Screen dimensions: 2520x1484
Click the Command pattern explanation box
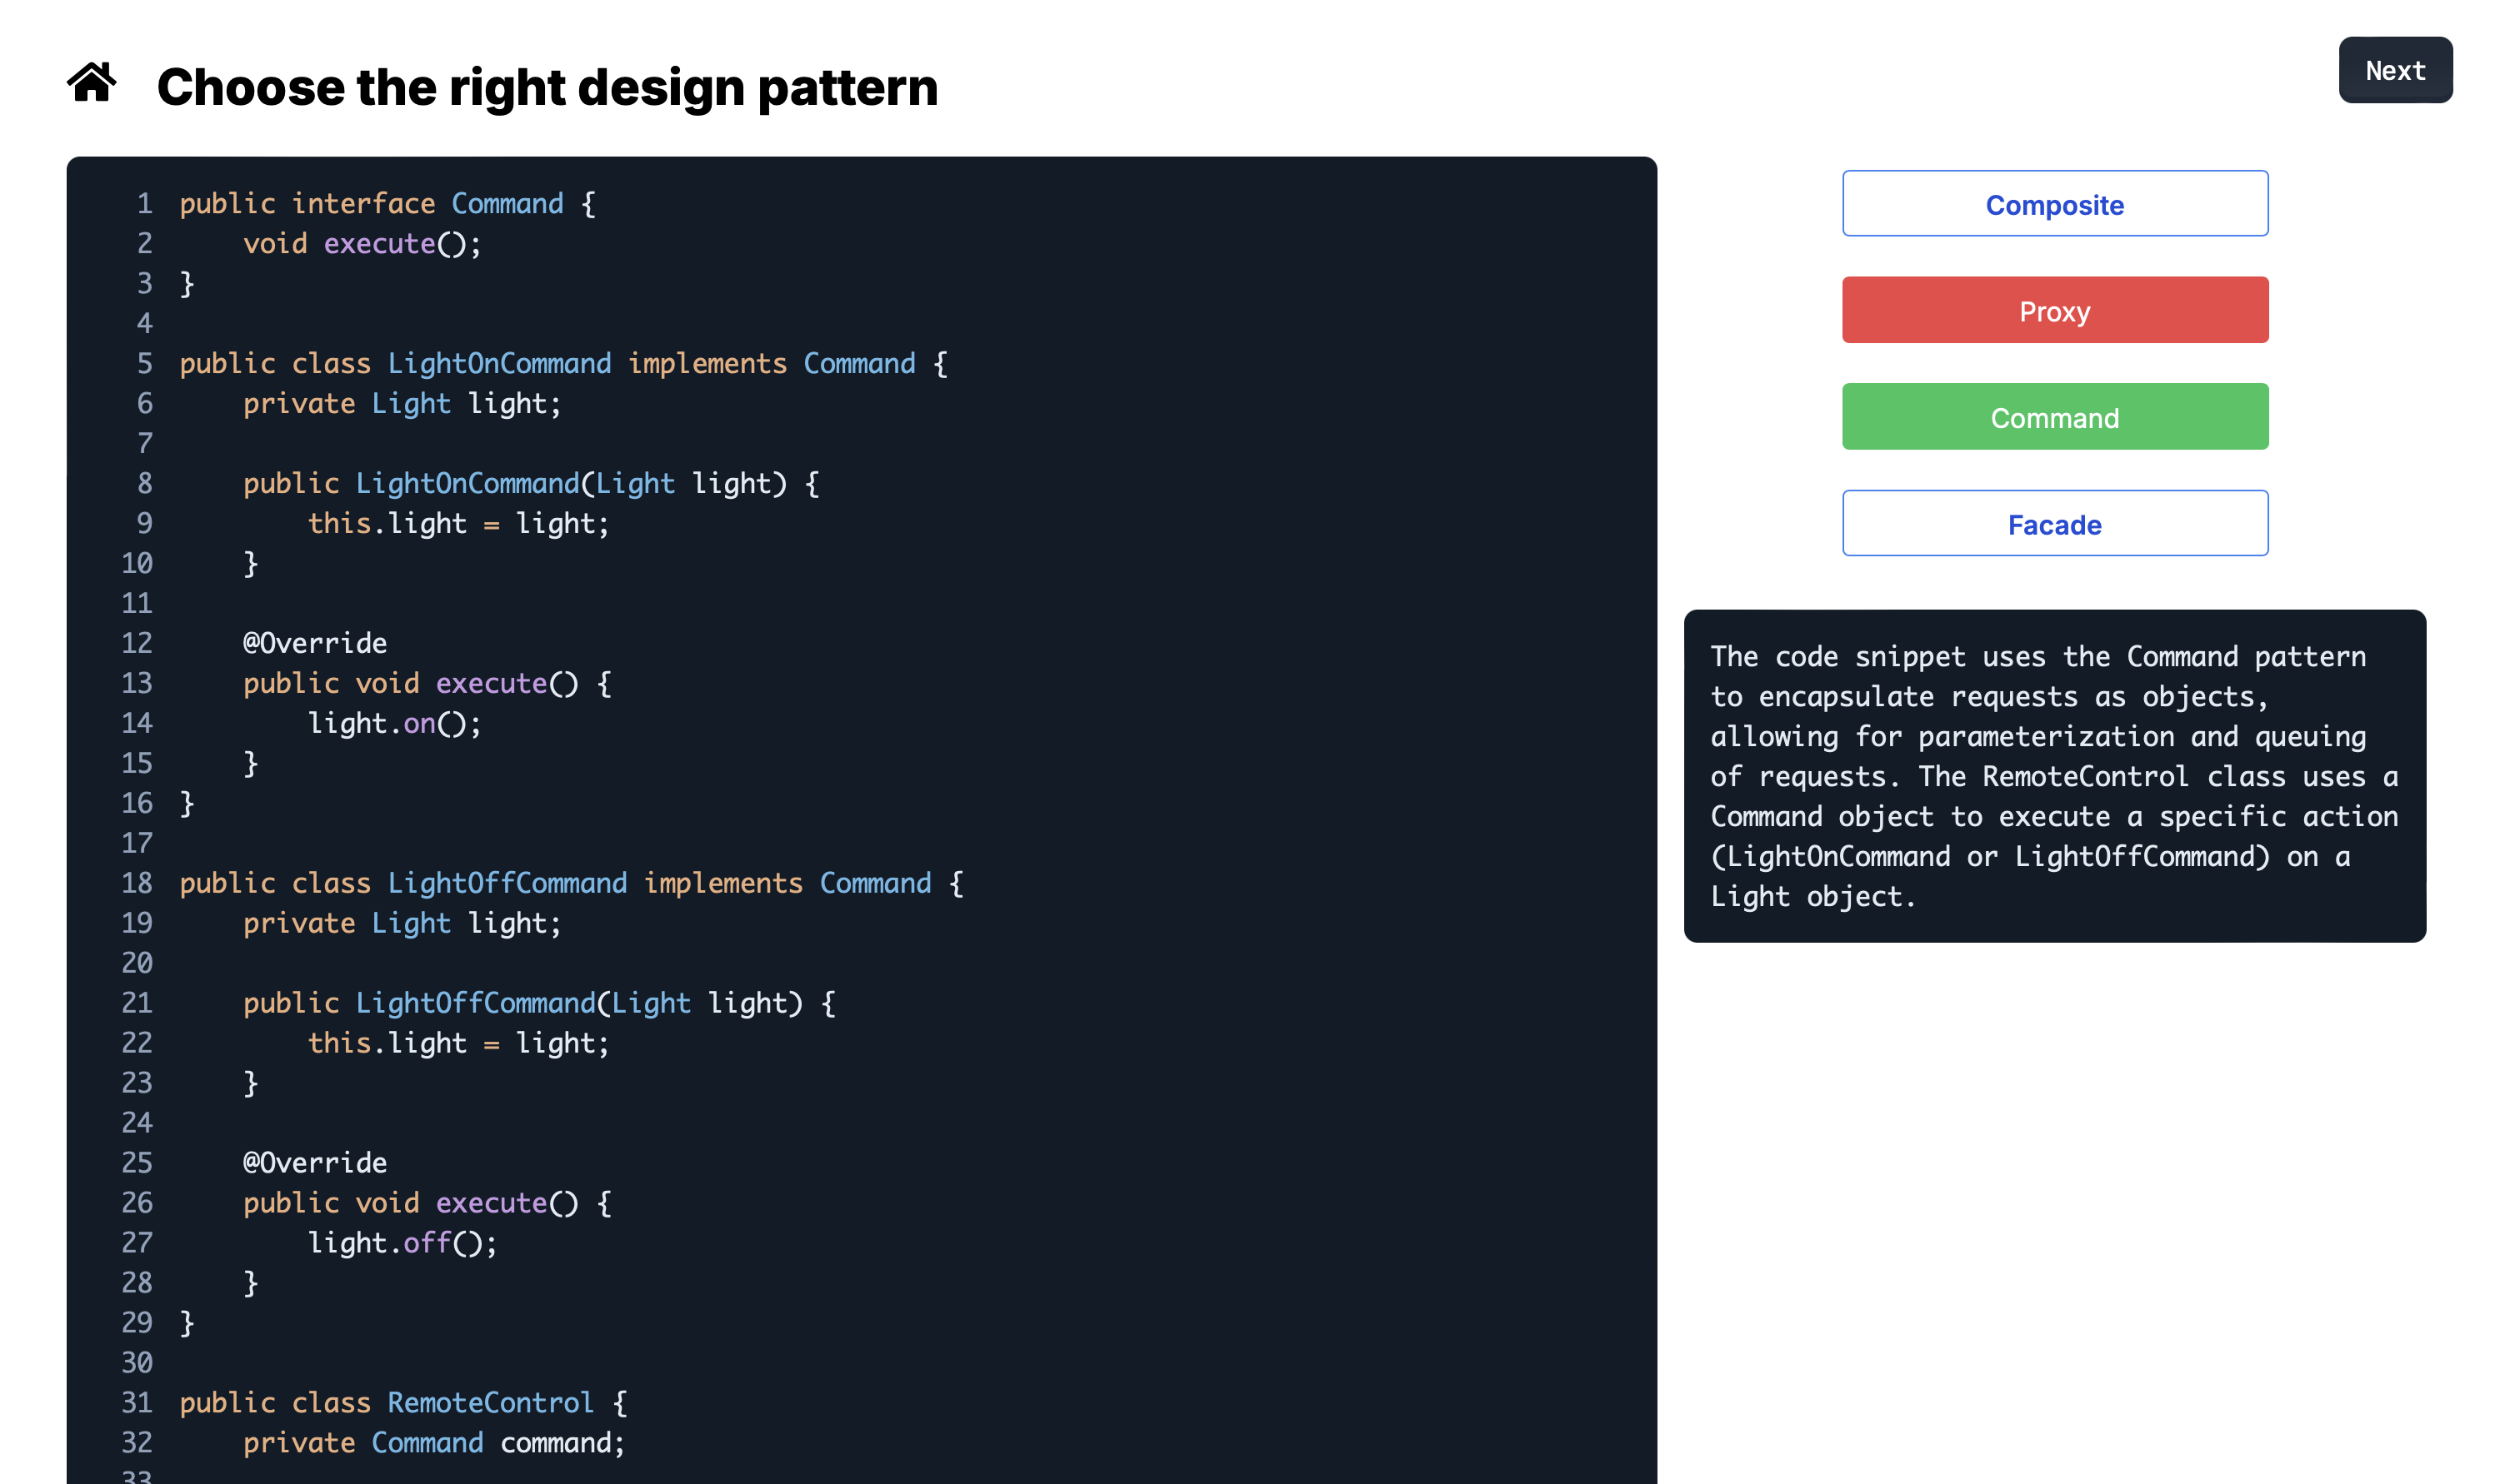[2054, 776]
